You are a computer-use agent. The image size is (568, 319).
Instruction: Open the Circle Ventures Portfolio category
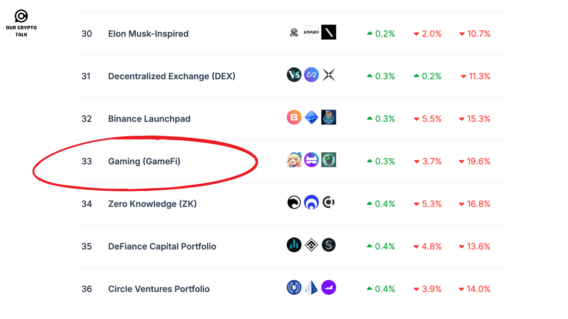(159, 289)
